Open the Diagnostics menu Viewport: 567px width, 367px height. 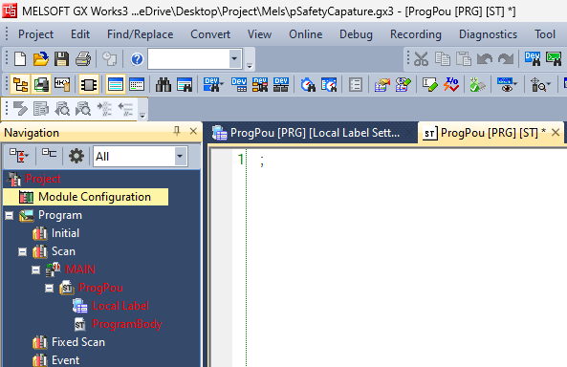488,34
